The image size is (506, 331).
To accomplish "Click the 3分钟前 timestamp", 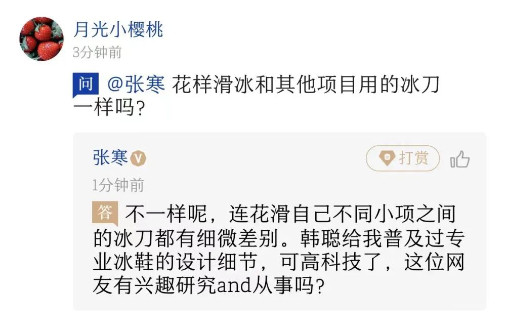I will tap(97, 52).
